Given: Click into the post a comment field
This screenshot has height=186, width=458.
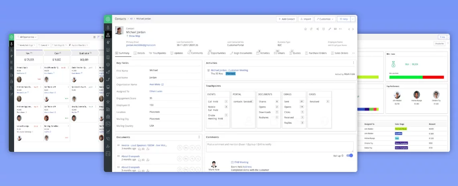Looking at the screenshot, I should coord(280,146).
